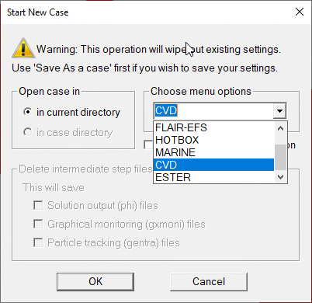This screenshot has height=303, width=312.
Task: Toggle the checkbox partially hidden behind dropdown list
Action: pyautogui.click(x=149, y=145)
